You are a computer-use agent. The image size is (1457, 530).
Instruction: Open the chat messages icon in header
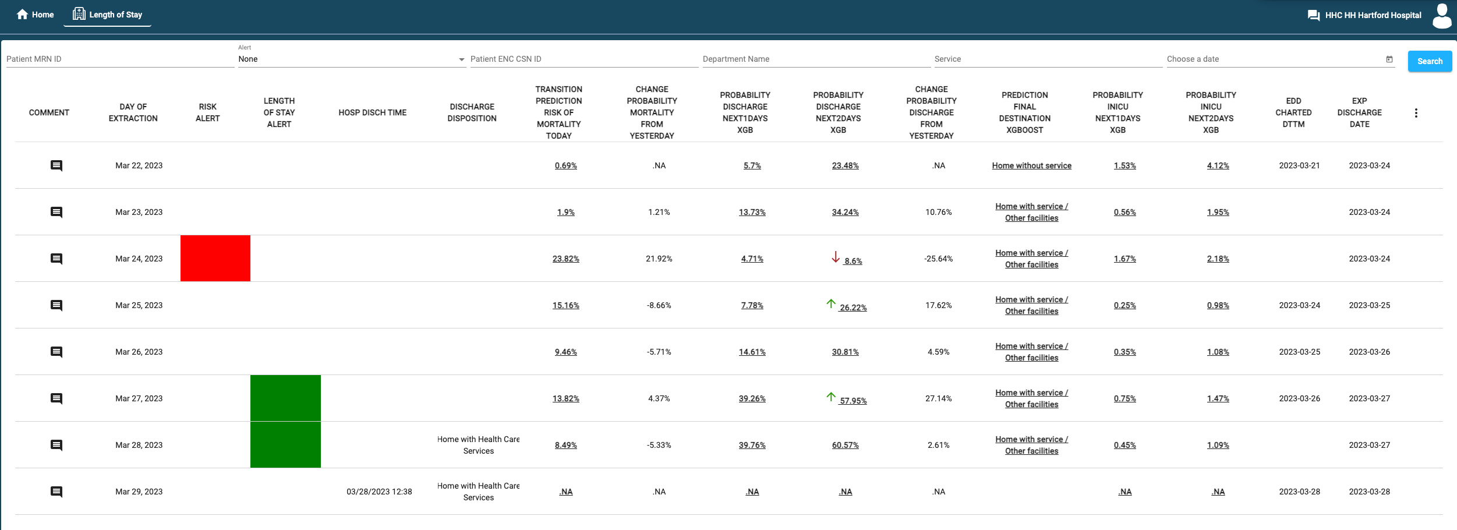pyautogui.click(x=1314, y=16)
